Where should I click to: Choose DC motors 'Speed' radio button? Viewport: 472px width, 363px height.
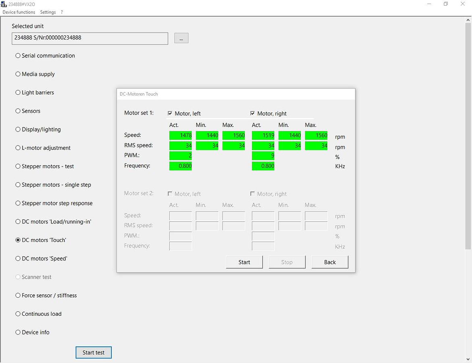click(18, 259)
